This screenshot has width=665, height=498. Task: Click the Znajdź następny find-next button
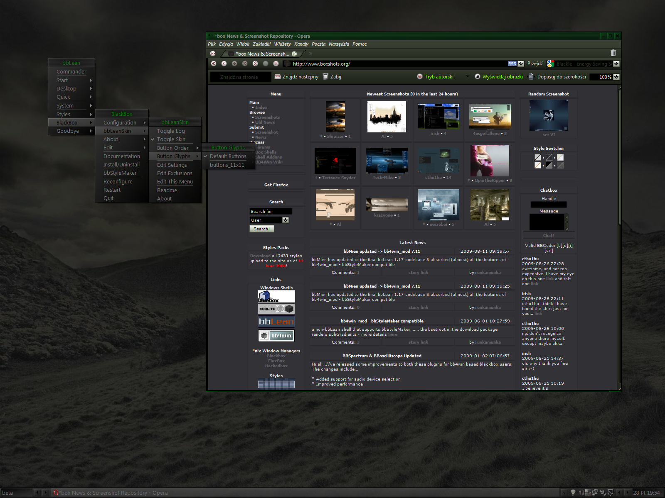coord(296,77)
